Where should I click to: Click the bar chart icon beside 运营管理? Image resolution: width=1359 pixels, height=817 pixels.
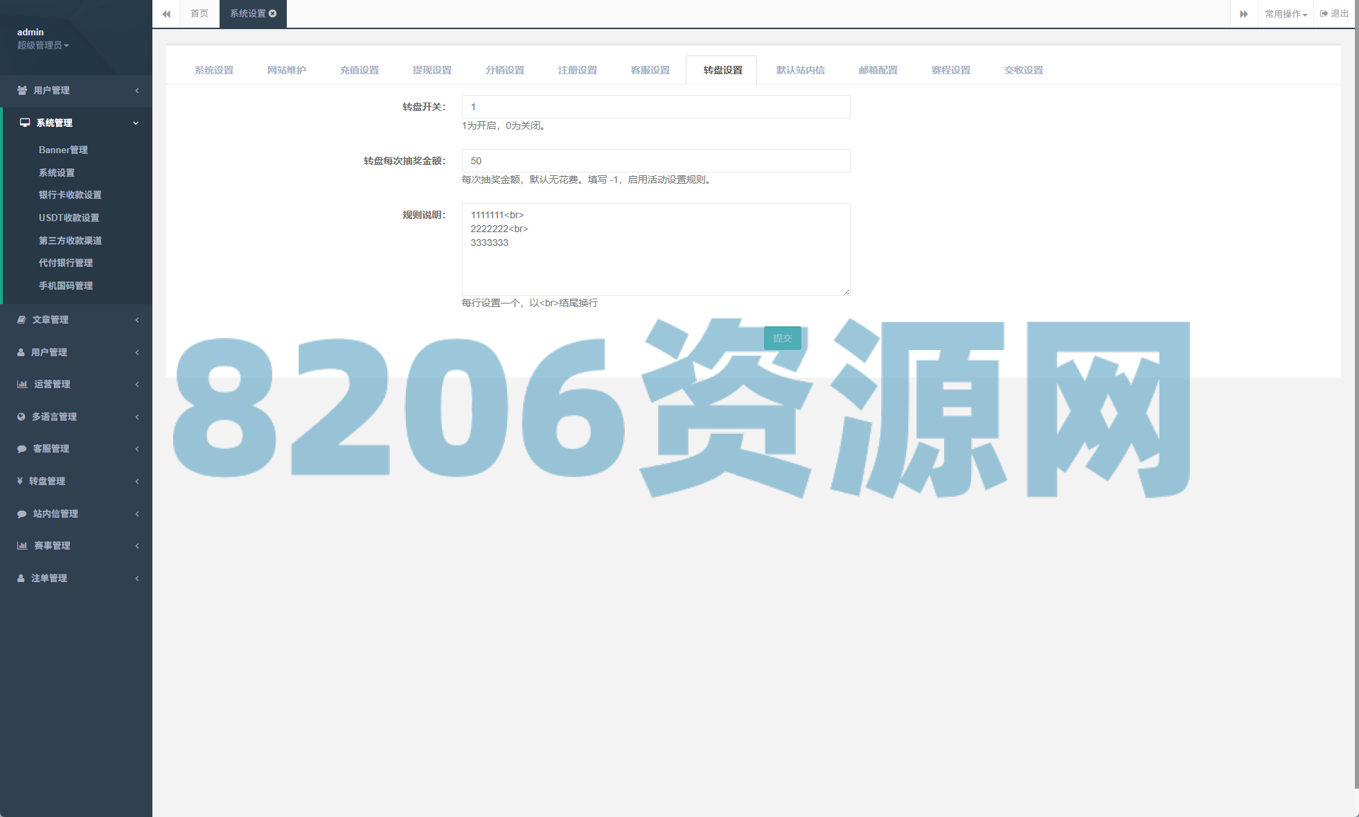pyautogui.click(x=22, y=384)
